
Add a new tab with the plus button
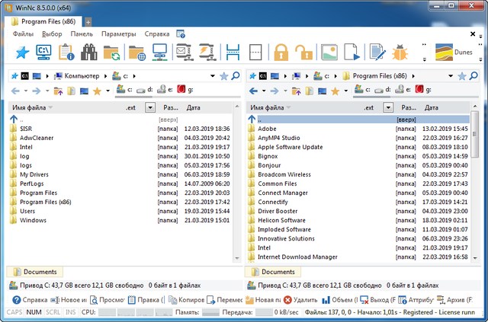(x=88, y=22)
